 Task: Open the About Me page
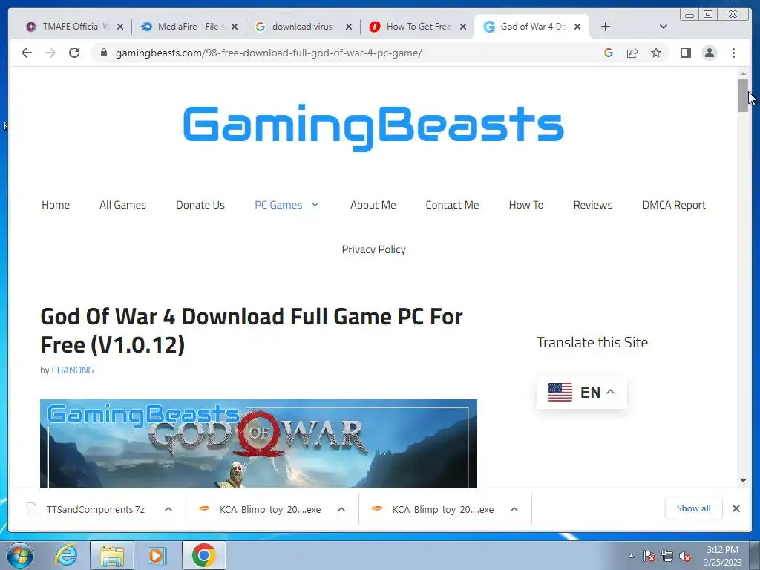[373, 205]
